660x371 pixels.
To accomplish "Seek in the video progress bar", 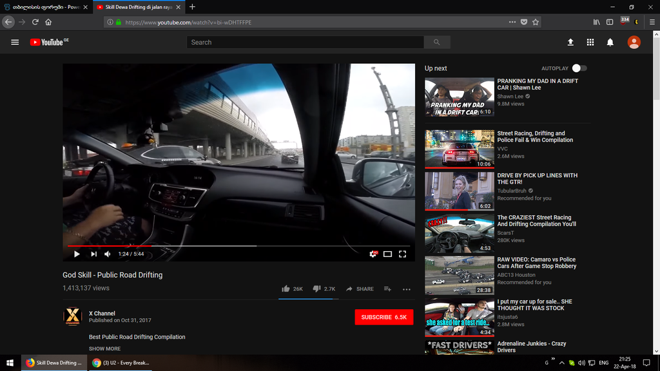I will 238,245.
